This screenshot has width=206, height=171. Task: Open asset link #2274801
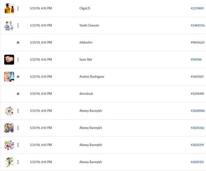click(x=197, y=8)
